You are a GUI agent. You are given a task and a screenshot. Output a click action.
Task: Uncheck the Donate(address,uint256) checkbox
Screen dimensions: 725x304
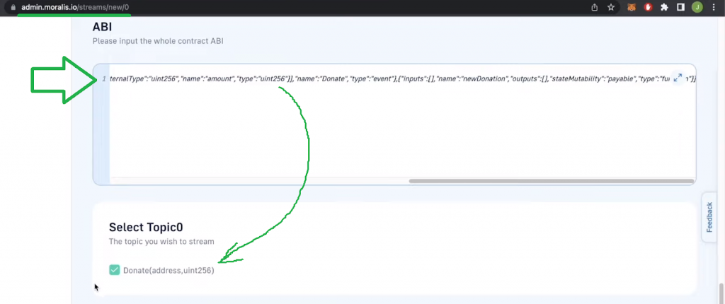[114, 270]
